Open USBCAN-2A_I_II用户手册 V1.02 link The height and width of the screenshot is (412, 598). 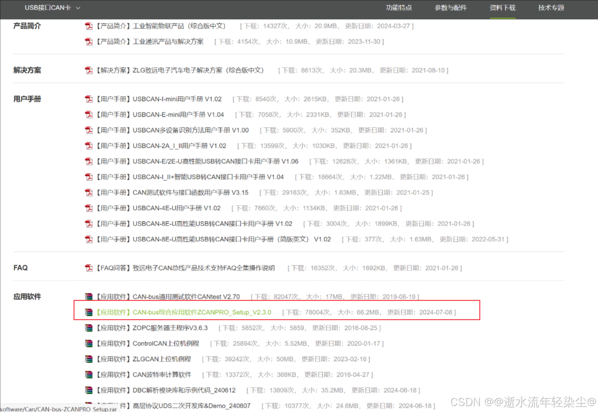pyautogui.click(x=161, y=146)
